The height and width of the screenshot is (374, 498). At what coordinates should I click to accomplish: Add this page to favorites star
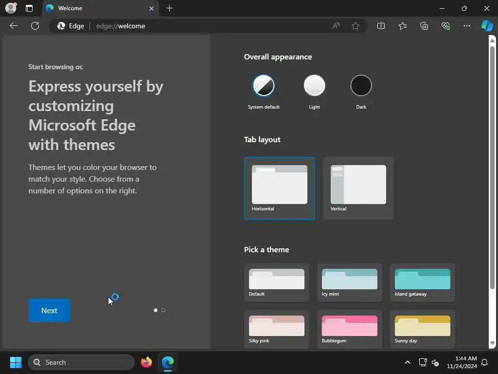coord(356,26)
